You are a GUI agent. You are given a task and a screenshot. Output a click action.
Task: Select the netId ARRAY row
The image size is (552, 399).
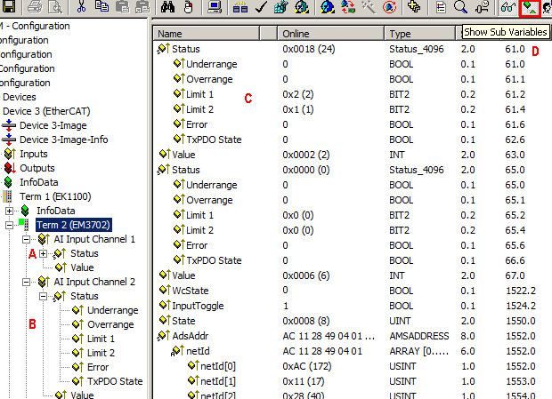point(352,351)
